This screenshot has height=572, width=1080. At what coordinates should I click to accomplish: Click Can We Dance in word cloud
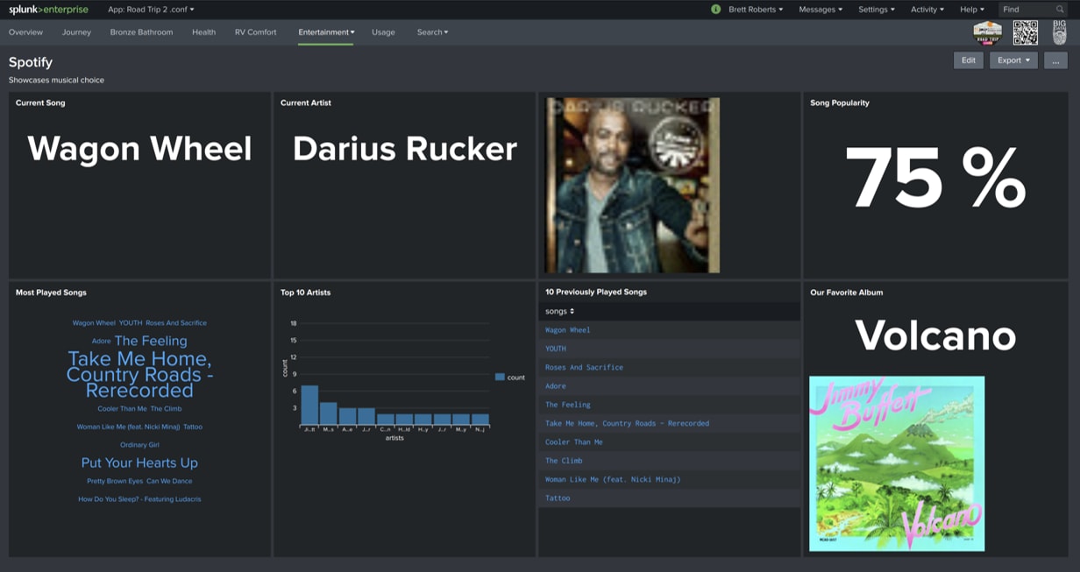[x=169, y=481]
